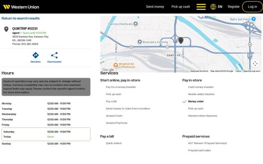This screenshot has width=263, height=164.
Task: Open the EN language selector
Action: [220, 7]
